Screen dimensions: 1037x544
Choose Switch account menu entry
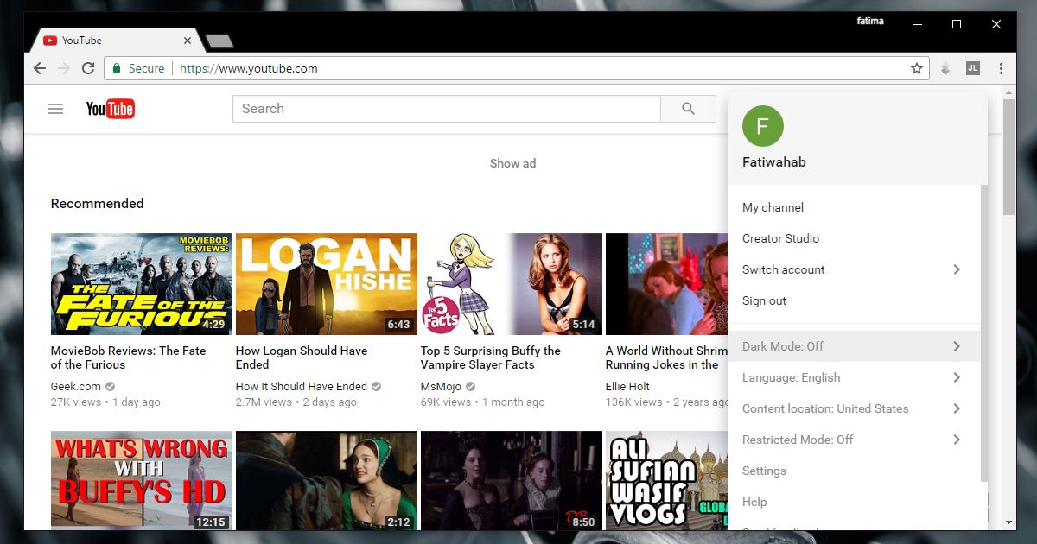pyautogui.click(x=855, y=269)
